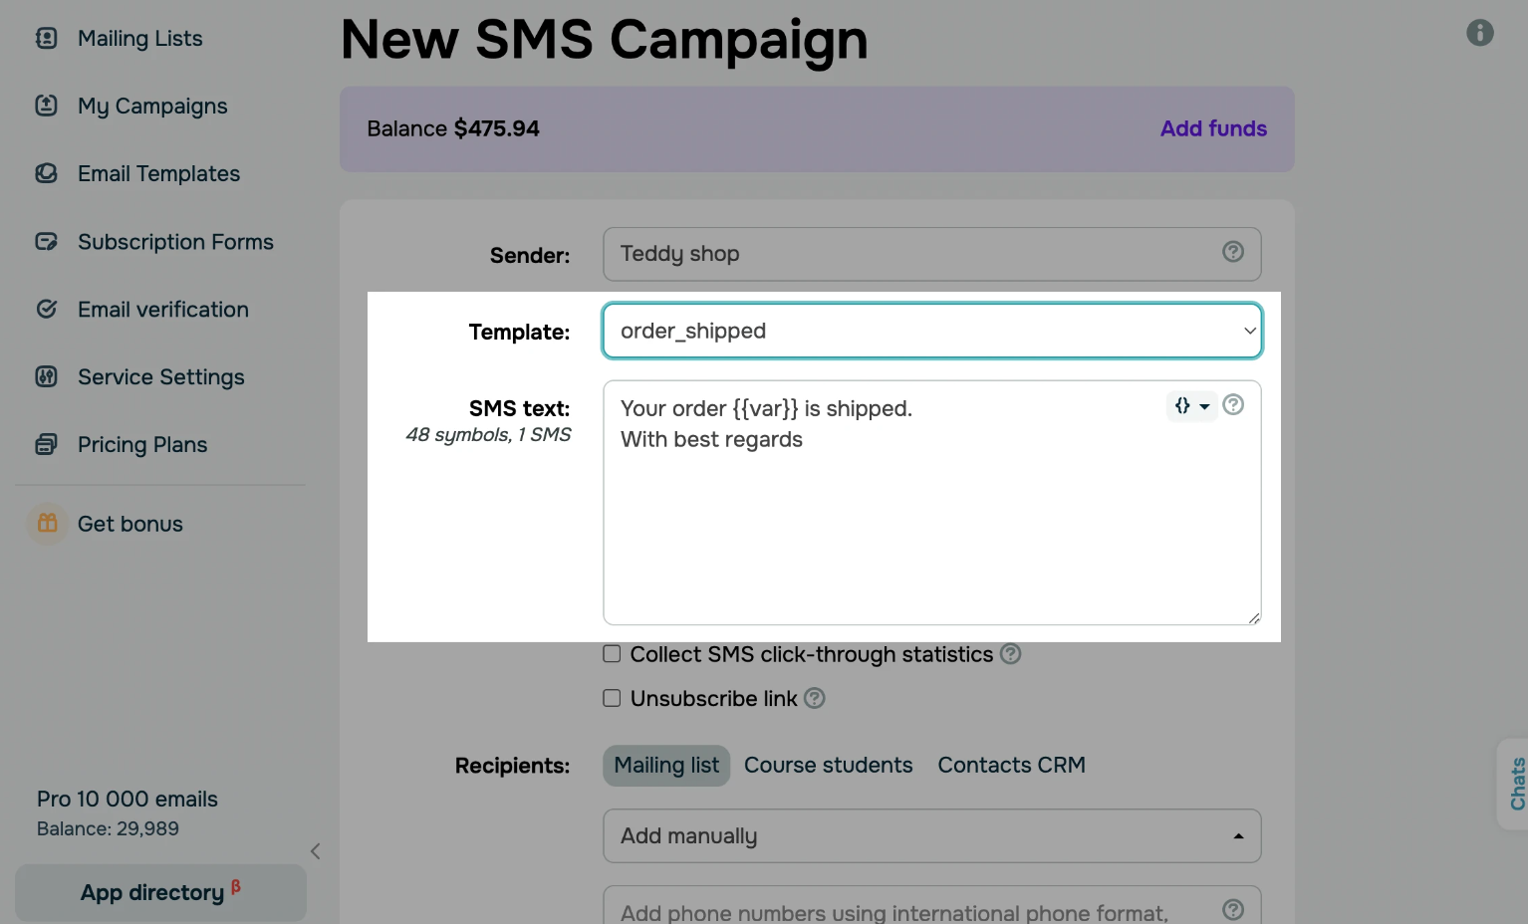Open the Email verification tool
The width and height of the screenshot is (1528, 924).
[162, 309]
